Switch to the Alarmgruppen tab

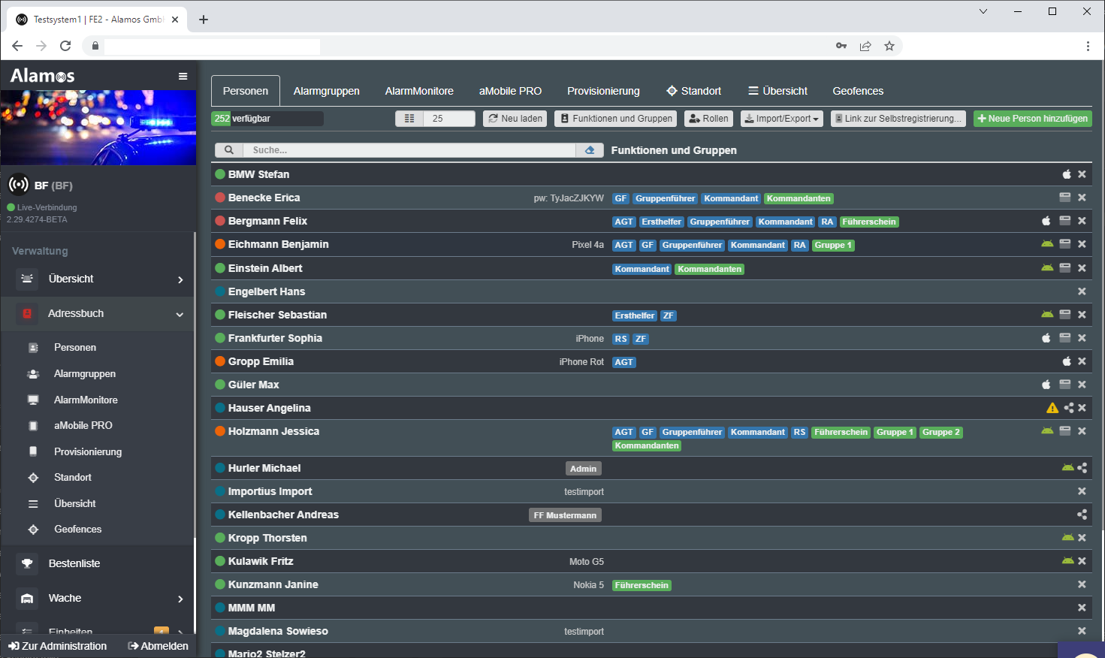(326, 91)
